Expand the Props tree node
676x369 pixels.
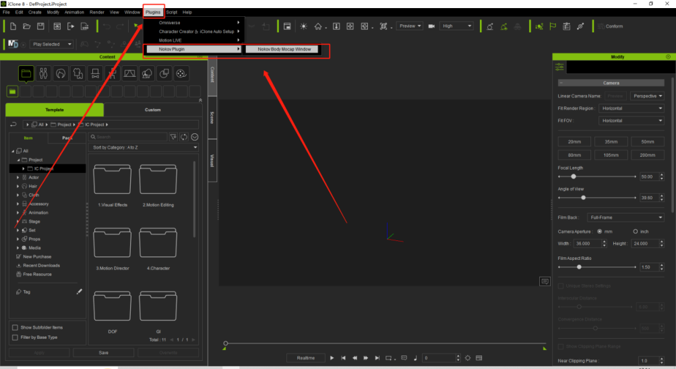pos(18,239)
